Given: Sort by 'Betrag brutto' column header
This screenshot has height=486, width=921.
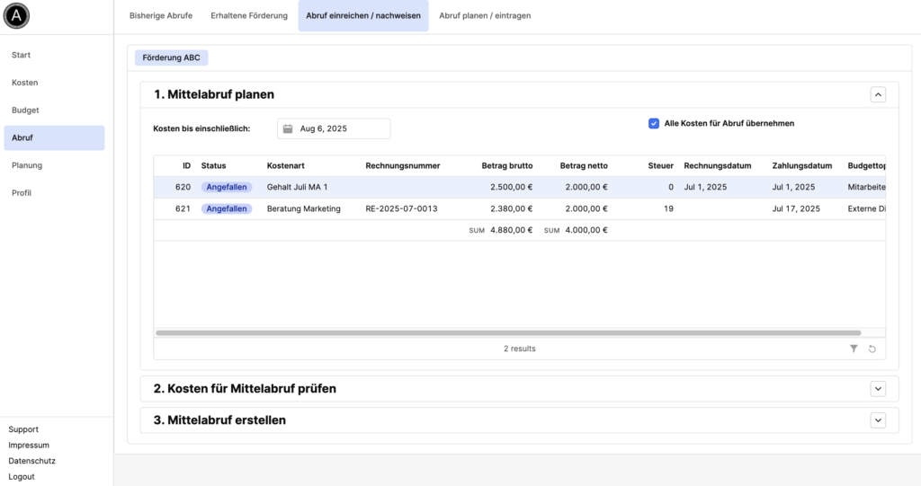Looking at the screenshot, I should (x=507, y=165).
